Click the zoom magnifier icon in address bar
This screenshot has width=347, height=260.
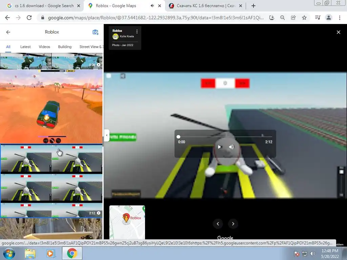[282, 18]
